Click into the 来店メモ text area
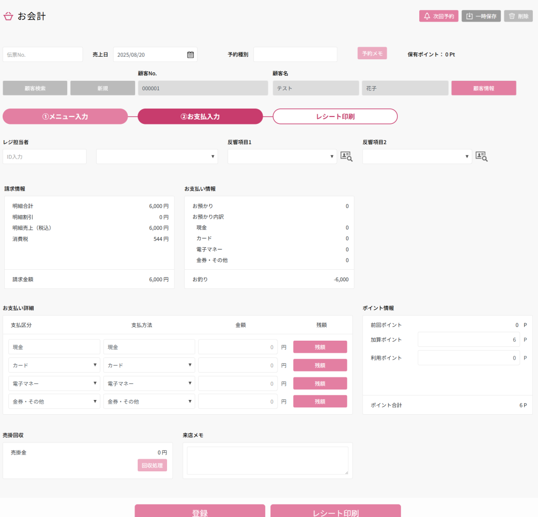This screenshot has width=538, height=517. coord(267,460)
